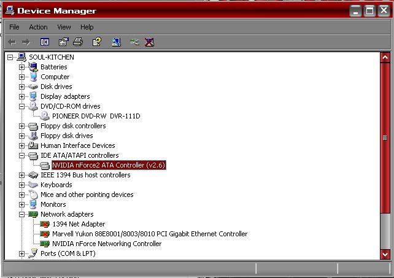Collapse the IDE ATA/ATAPI controllers node

point(21,156)
